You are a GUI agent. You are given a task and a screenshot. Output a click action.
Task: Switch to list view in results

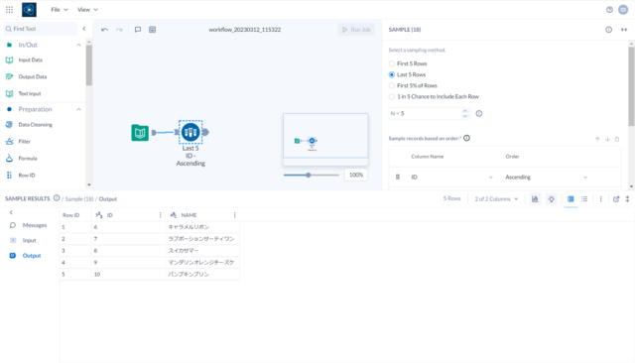[x=584, y=198]
